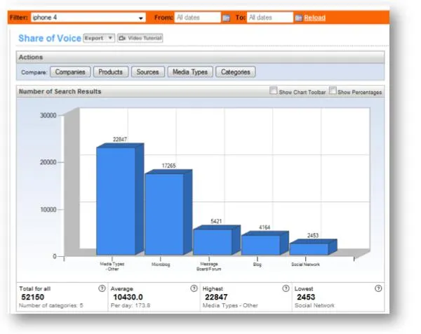Screen dimensions: 421x334
Task: Select the Message Board/Forum bar
Action: point(216,240)
